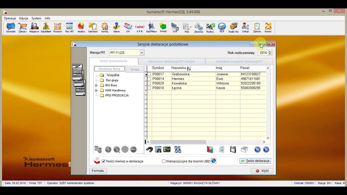This screenshot has width=347, height=195.
Task: Switch to Utworzone deklaracje PIT seryjne tab
Action: pyautogui.click(x=171, y=61)
